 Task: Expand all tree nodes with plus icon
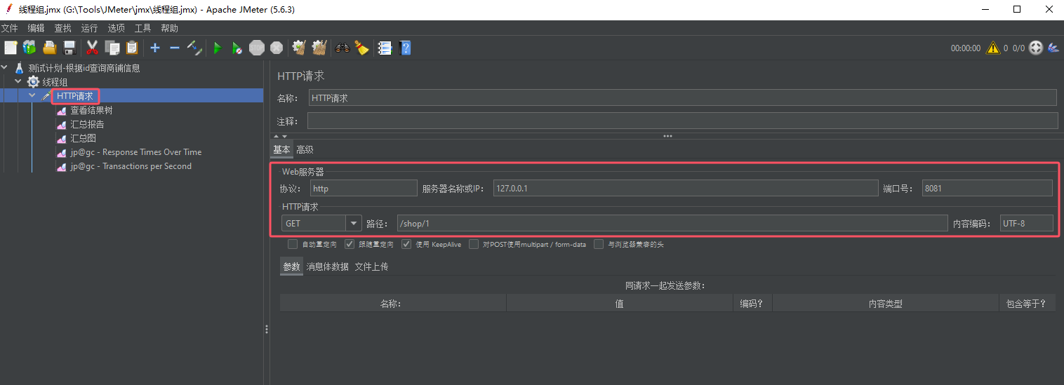[x=155, y=48]
